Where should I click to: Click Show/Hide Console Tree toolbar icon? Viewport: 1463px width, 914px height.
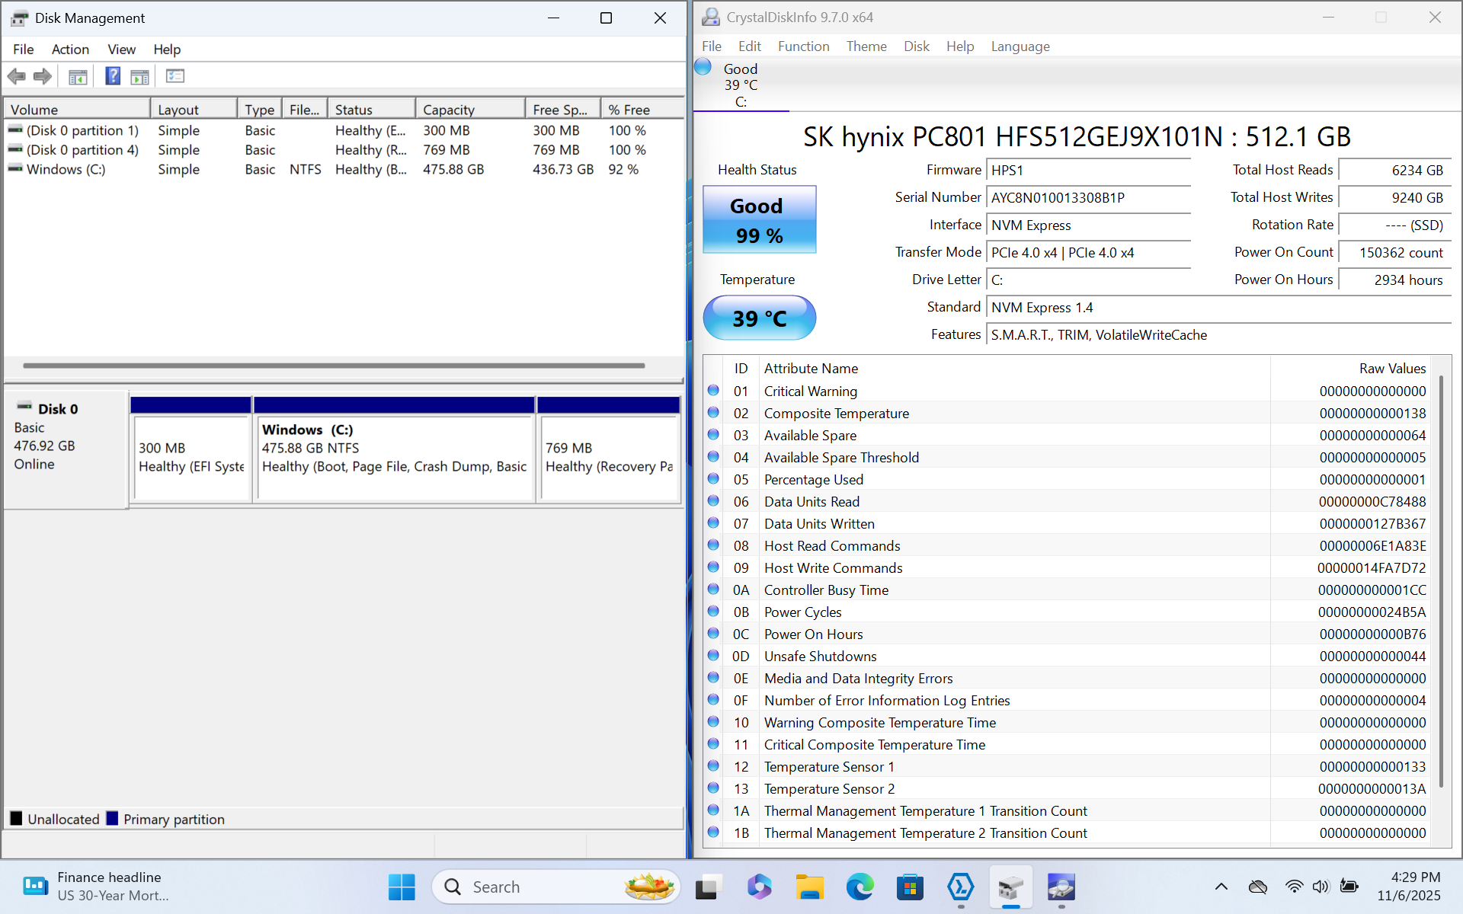pyautogui.click(x=78, y=76)
